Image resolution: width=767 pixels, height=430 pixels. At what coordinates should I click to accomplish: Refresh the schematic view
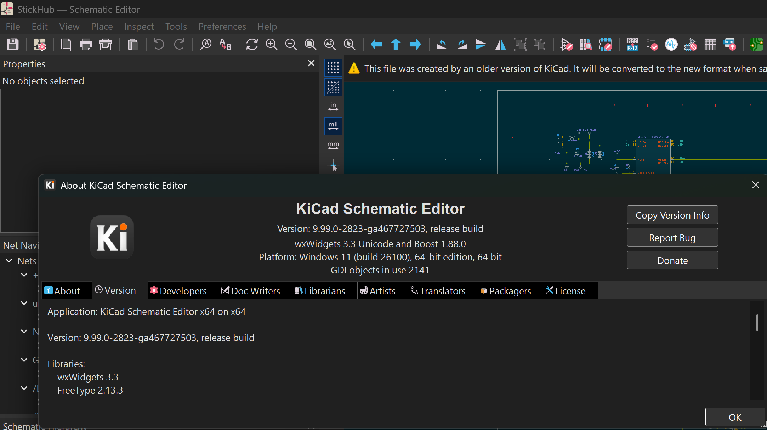252,45
